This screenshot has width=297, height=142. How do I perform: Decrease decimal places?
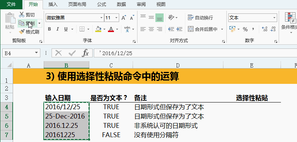[273, 29]
